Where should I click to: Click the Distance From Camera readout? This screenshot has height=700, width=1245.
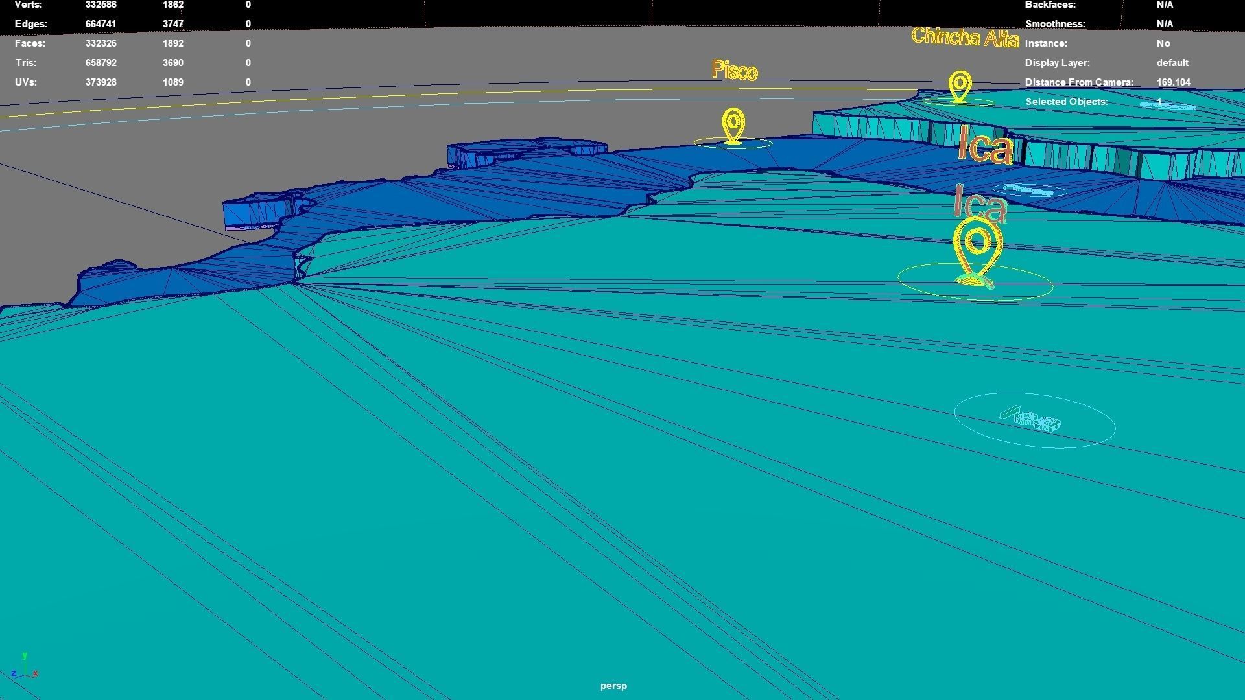(x=1173, y=82)
